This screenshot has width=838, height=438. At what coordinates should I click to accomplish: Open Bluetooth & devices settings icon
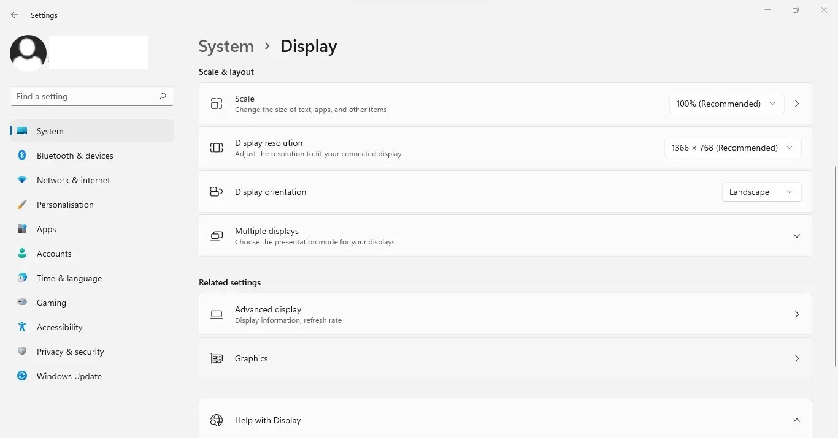click(21, 156)
